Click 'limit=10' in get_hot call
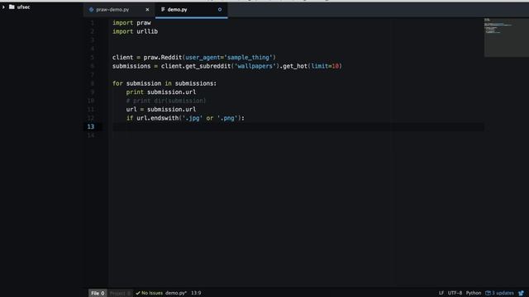This screenshot has width=529, height=297. click(325, 66)
